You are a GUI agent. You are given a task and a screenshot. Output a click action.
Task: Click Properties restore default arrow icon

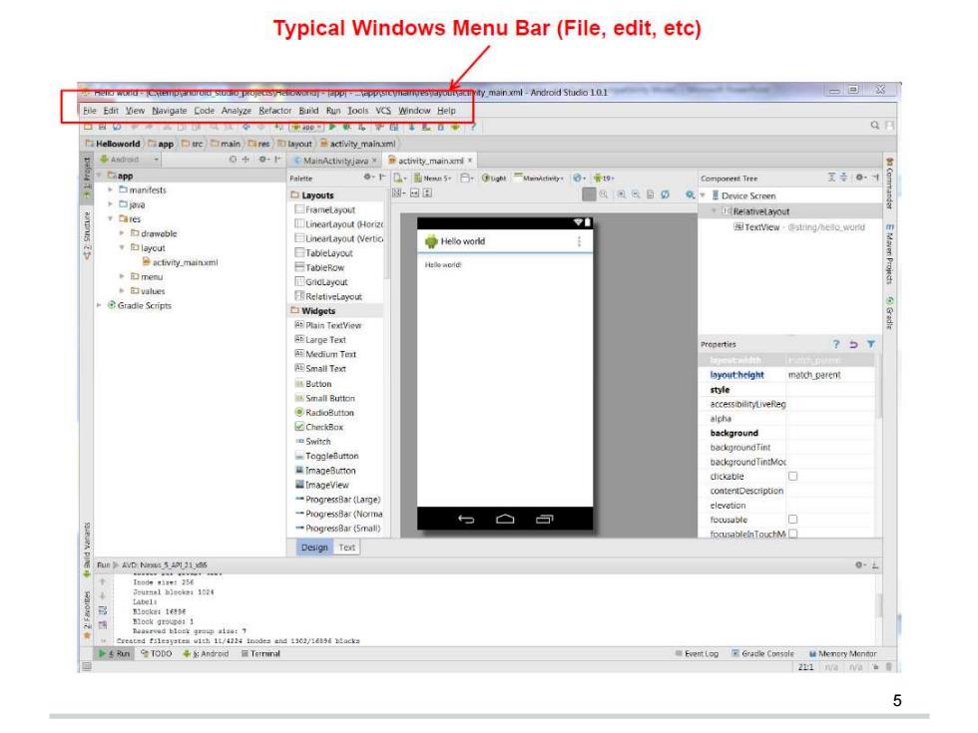point(853,344)
